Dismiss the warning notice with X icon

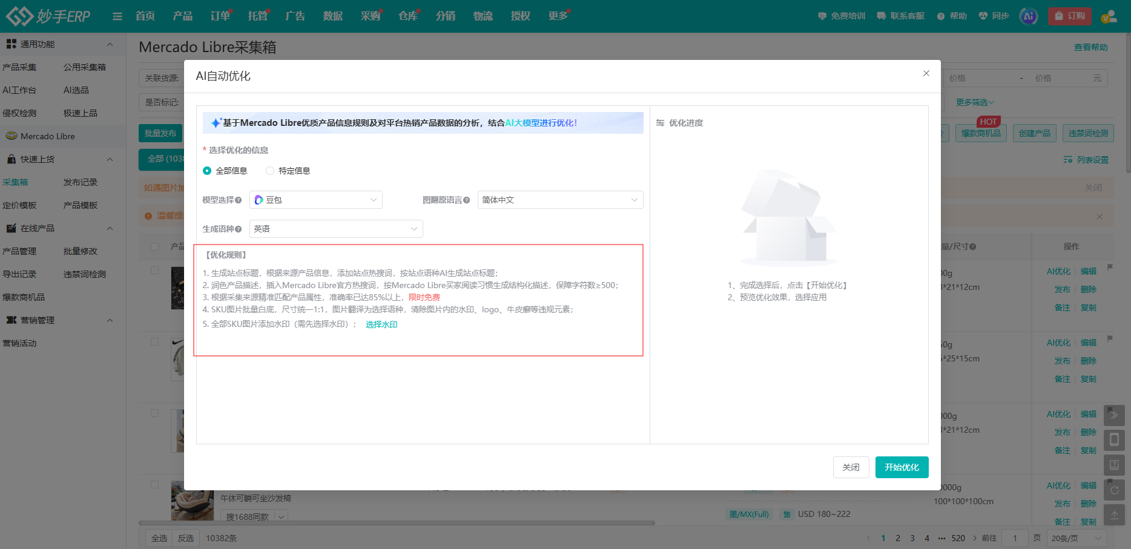1100,217
